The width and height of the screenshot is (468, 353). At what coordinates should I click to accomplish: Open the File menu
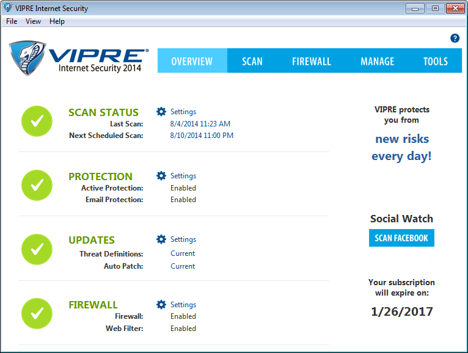(x=12, y=21)
